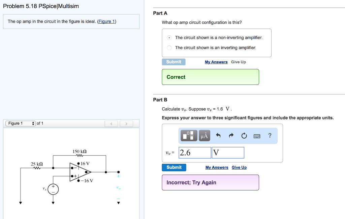Open the Figure 1 selector dropdown
Viewport: 345px width, 219px height.
click(21, 123)
